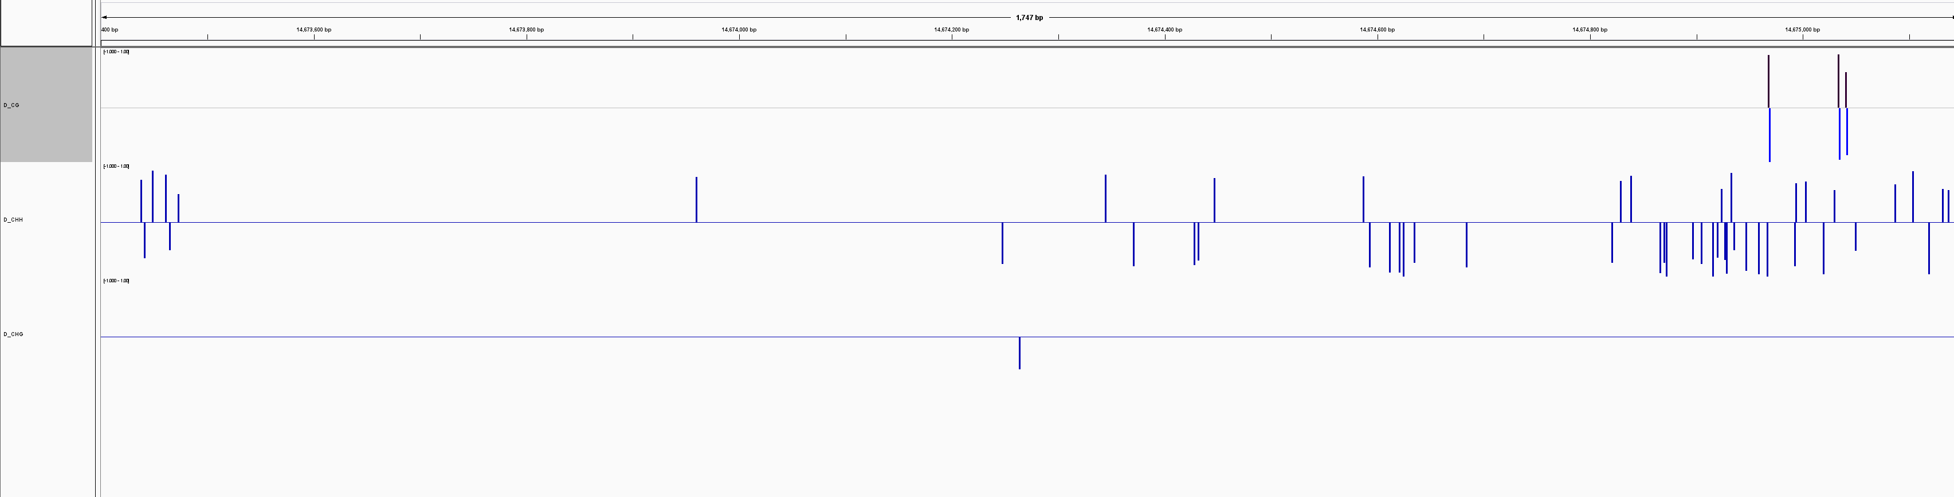Click the 14,673,600 bp ruler mark
1954x497 pixels.
coord(313,30)
